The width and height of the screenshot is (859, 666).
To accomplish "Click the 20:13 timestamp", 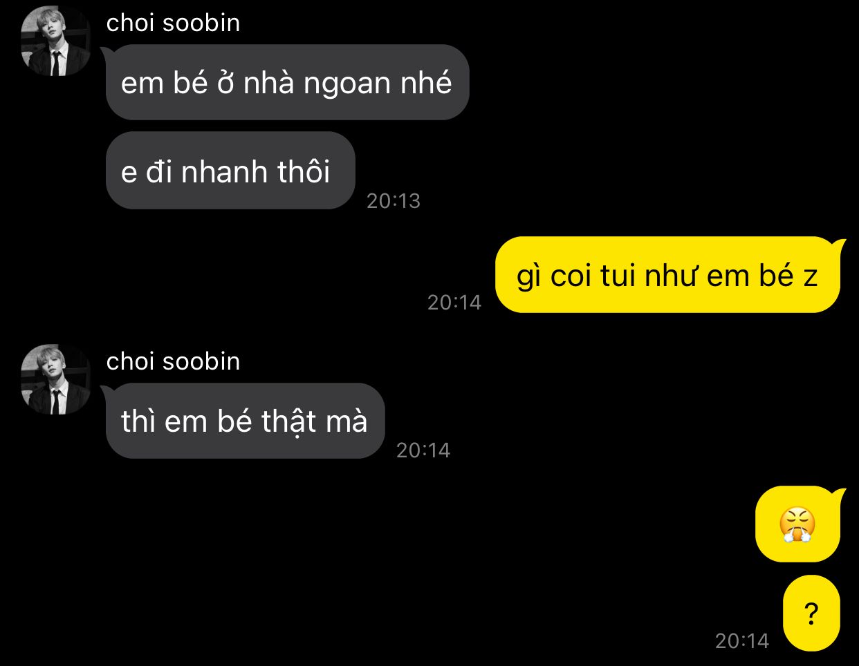I will click(x=394, y=200).
